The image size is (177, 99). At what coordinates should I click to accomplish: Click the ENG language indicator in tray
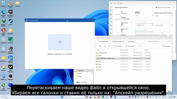(160, 97)
